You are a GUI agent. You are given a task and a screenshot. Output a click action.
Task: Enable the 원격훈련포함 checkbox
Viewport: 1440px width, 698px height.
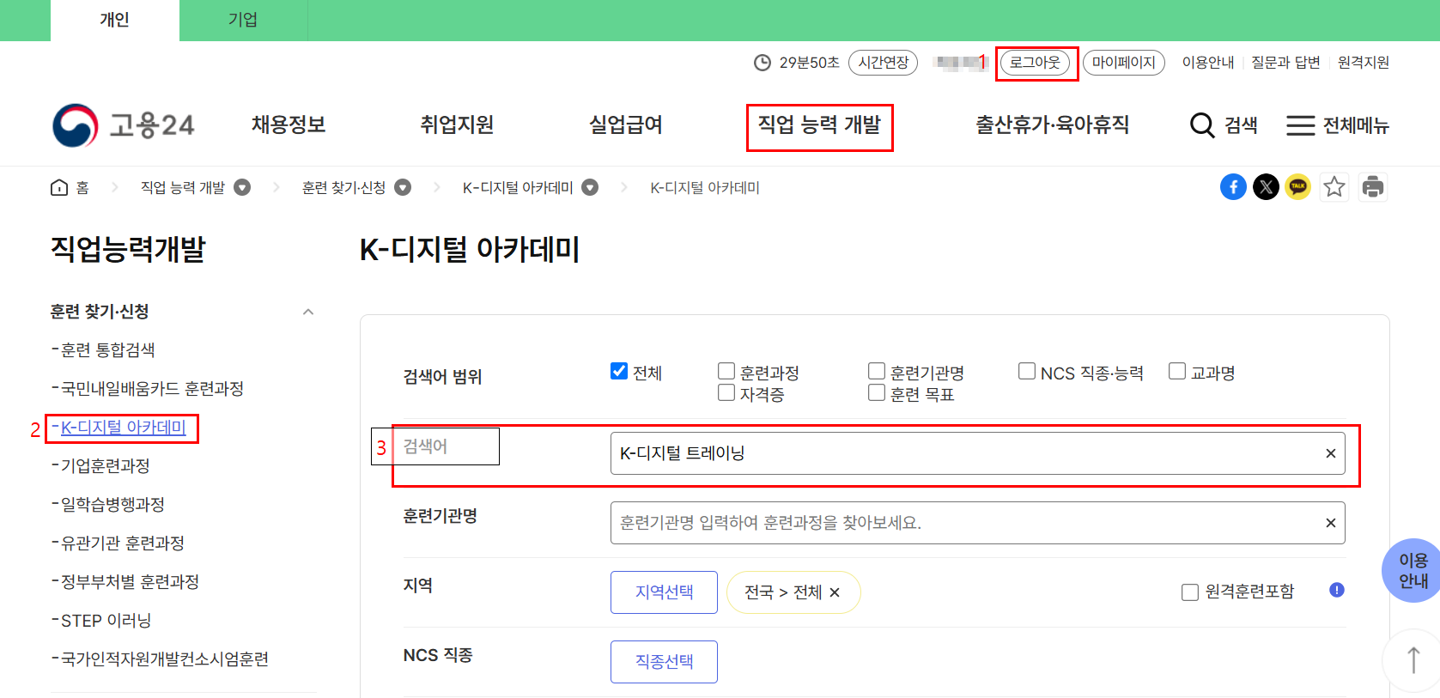pyautogui.click(x=1190, y=592)
